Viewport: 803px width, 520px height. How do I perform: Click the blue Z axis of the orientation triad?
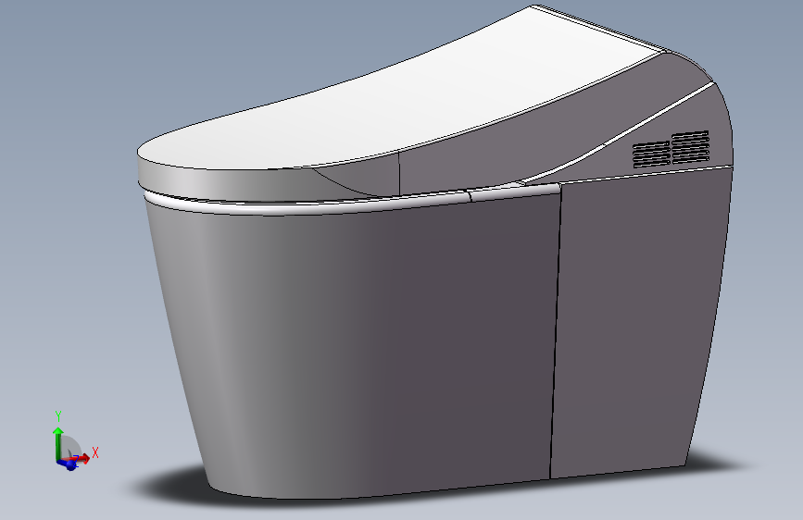tap(67, 464)
